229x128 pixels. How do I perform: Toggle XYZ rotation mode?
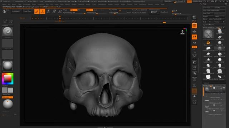coord(194,47)
